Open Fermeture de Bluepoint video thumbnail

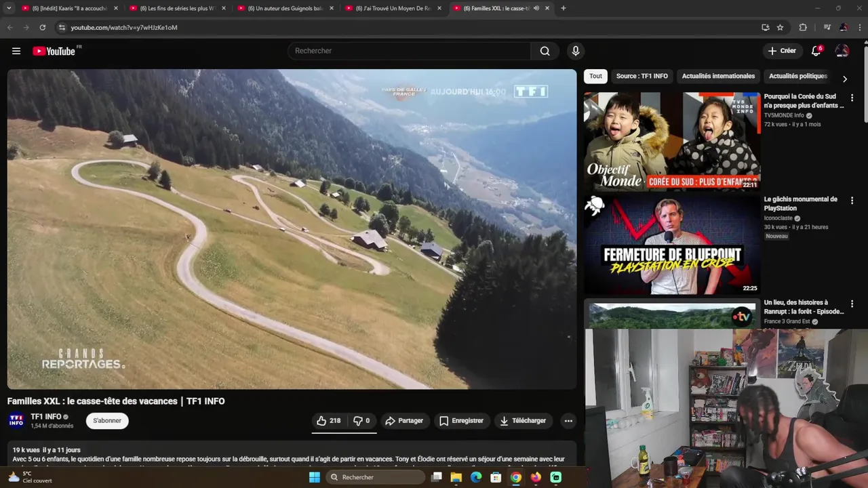[x=672, y=245]
